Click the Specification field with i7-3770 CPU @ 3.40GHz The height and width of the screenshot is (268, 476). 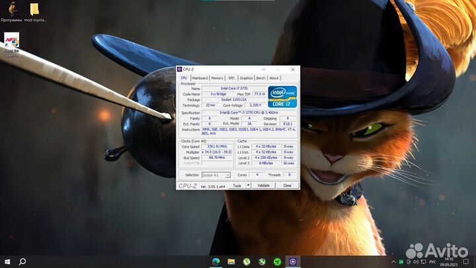point(249,112)
